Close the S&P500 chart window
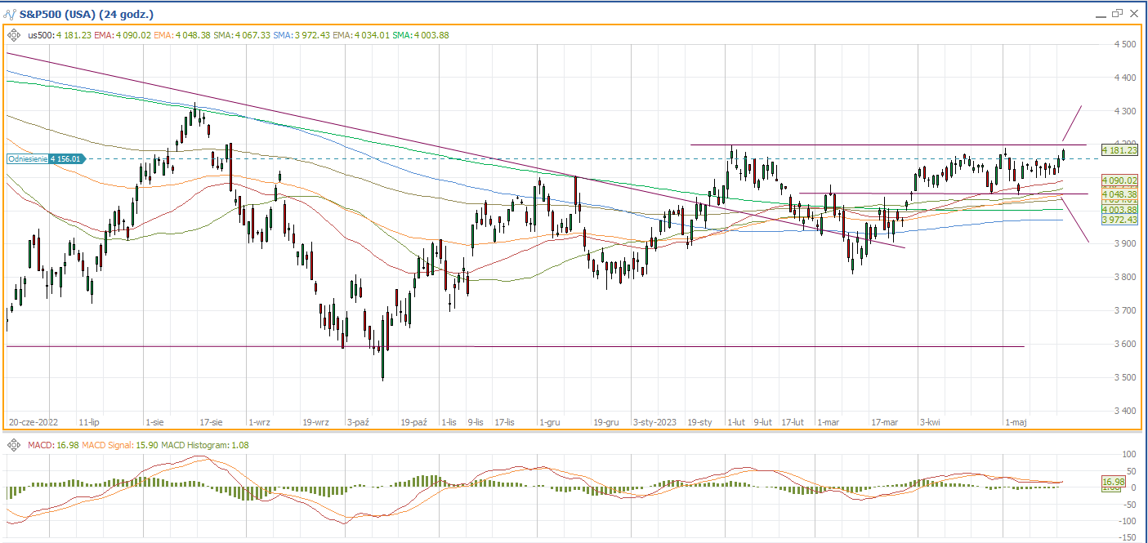This screenshot has width=1148, height=543. pyautogui.click(x=1133, y=13)
